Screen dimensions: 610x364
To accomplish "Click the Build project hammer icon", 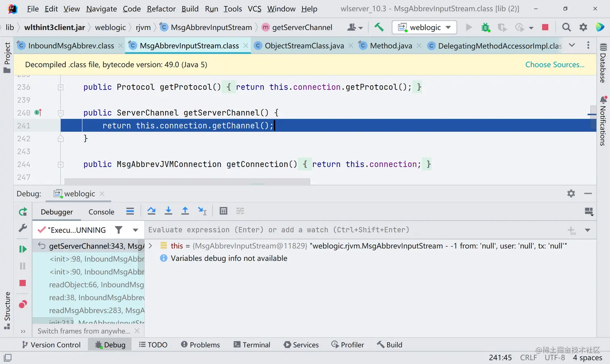I will (379, 27).
